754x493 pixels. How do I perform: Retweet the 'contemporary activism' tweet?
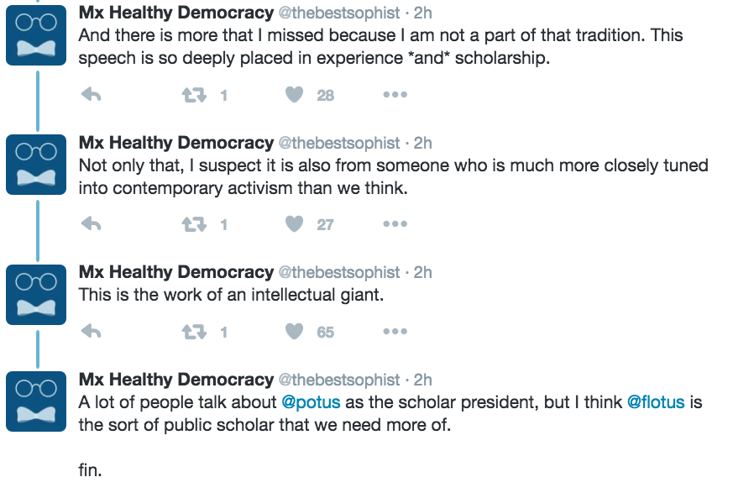click(194, 224)
